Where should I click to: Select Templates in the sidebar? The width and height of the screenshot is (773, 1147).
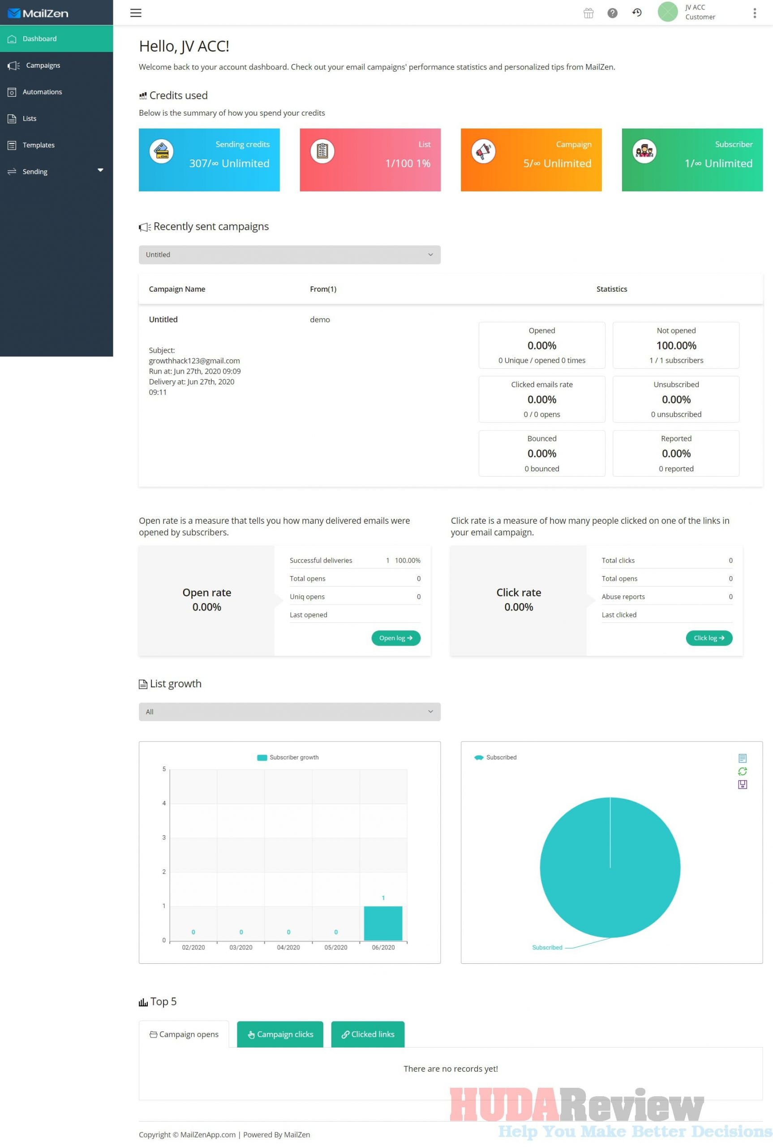tap(39, 145)
